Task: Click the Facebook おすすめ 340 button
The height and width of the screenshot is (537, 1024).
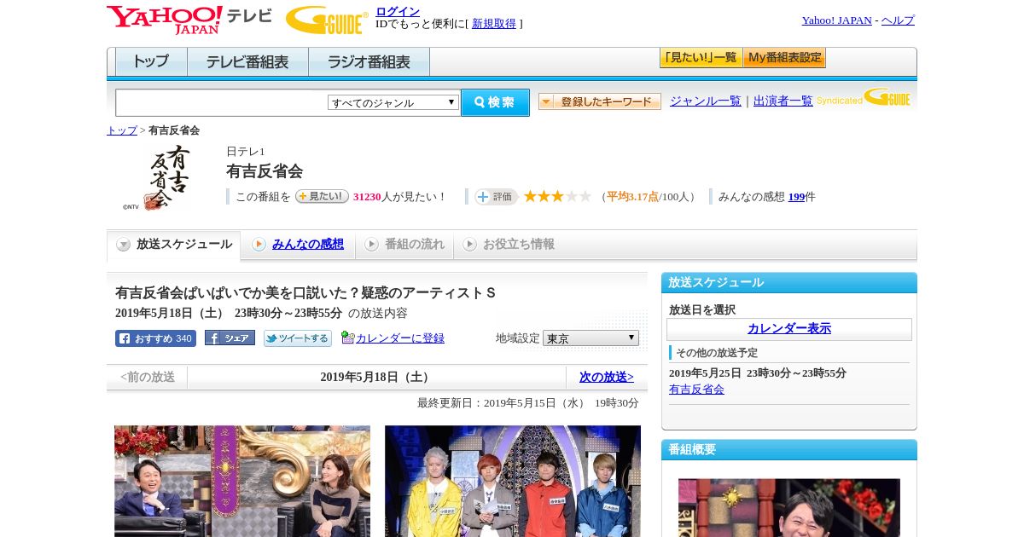Action: 155,338
